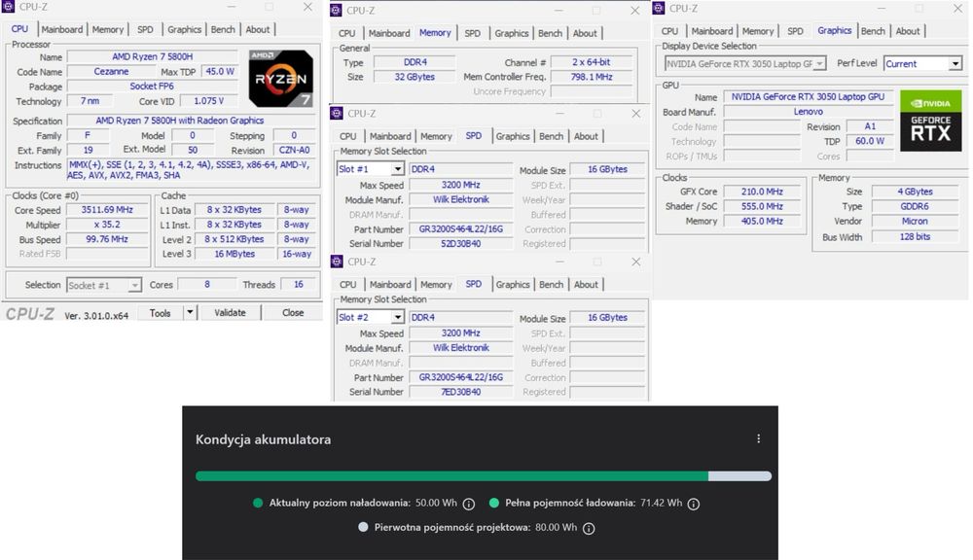Click the CPU-Z title bar icon in Slot #2 window

tap(337, 262)
